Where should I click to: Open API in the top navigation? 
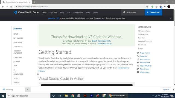pyautogui.click(x=69, y=13)
